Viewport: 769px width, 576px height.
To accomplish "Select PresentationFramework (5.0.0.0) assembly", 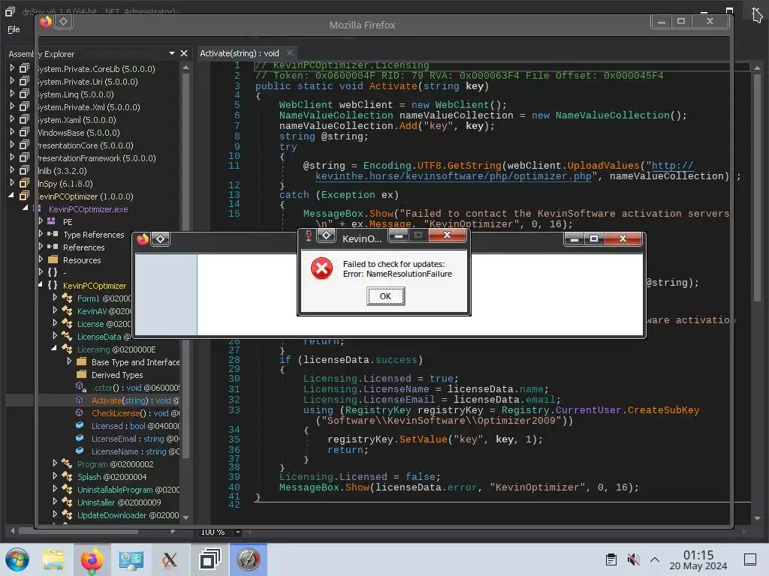I will click(x=97, y=158).
